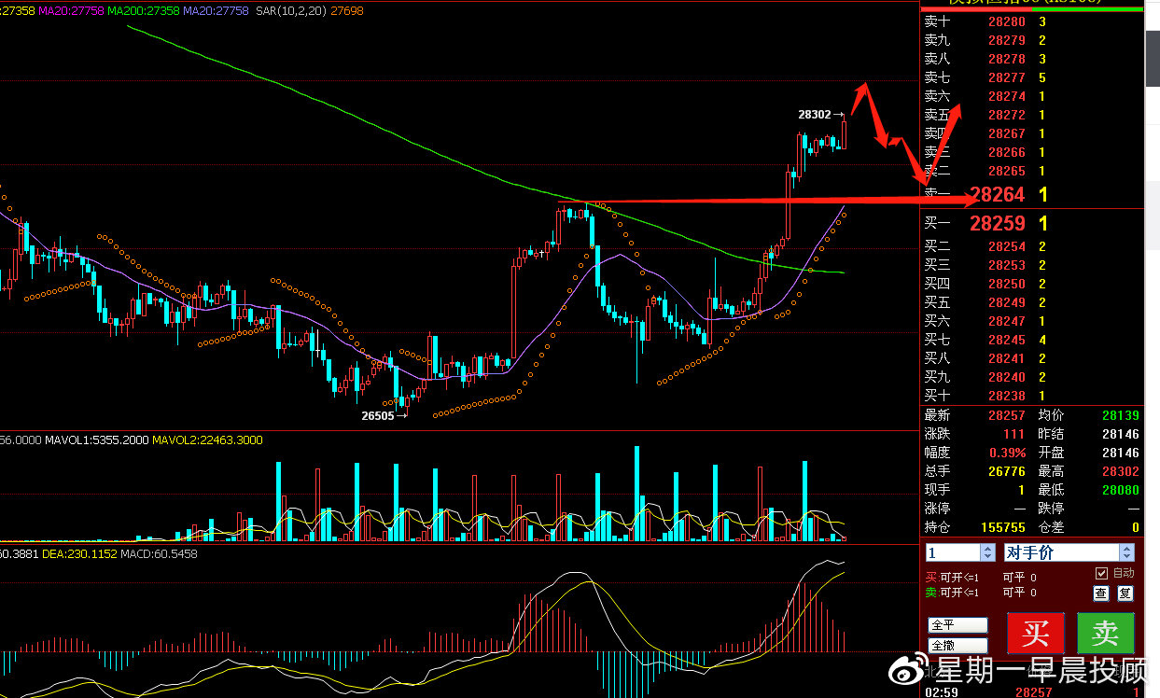
Task: Click the 卖十 ask level 28280
Action: 1006,21
